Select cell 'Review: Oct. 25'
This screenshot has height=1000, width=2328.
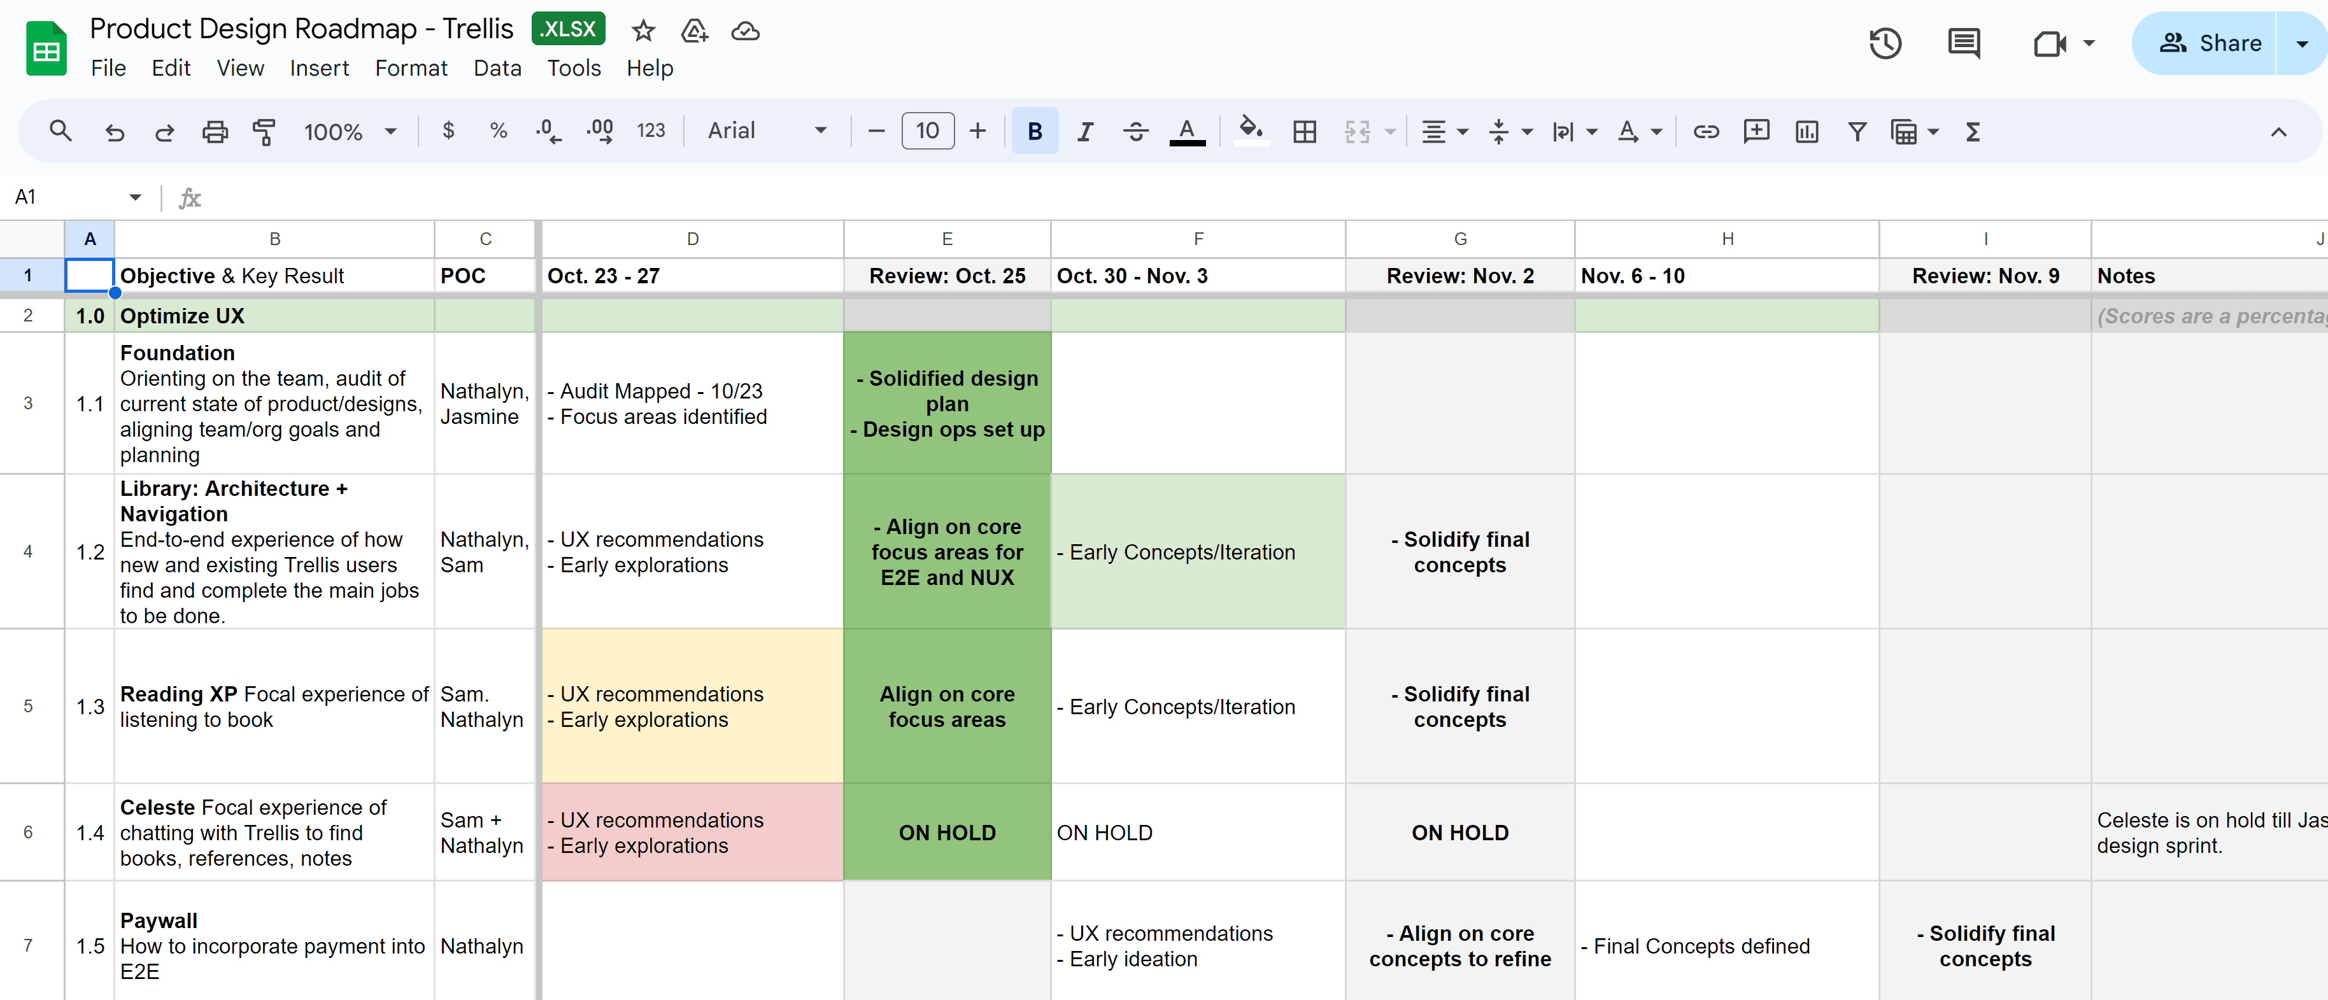[x=947, y=276]
